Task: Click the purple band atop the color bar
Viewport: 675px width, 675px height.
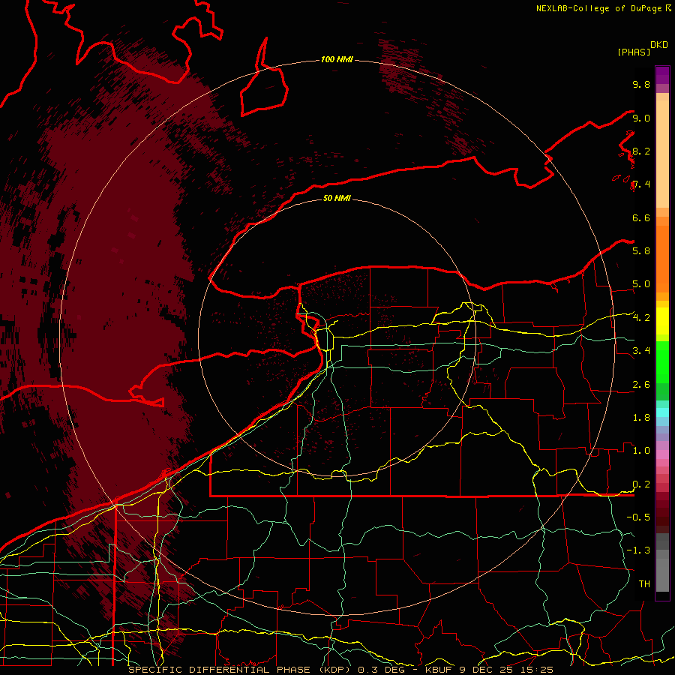Action: pos(662,75)
